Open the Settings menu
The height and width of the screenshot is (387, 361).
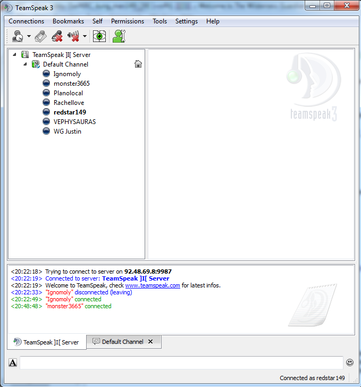187,21
